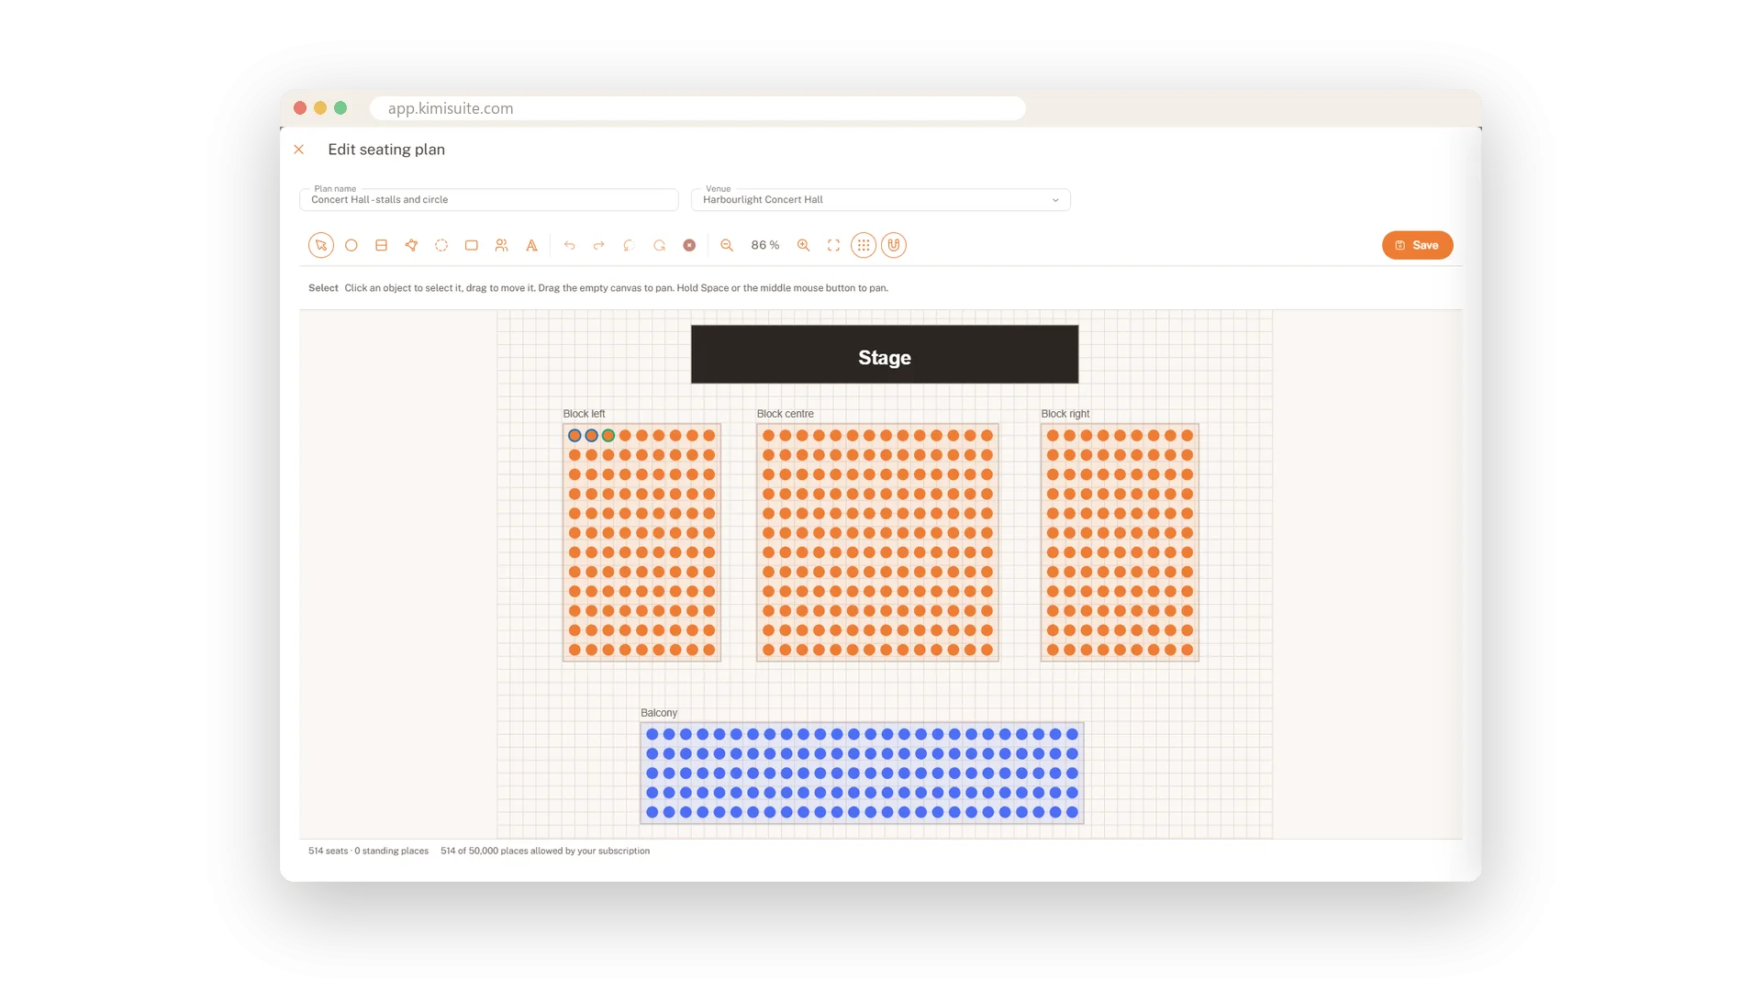The height and width of the screenshot is (991, 1762).
Task: Select the text label tool
Action: click(x=531, y=245)
